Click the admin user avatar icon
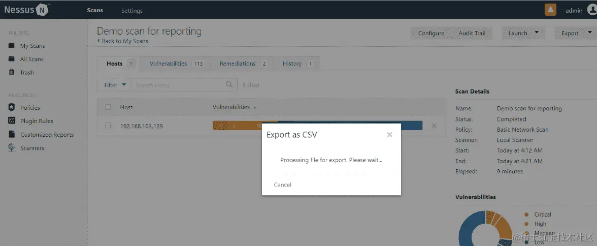 [x=592, y=10]
